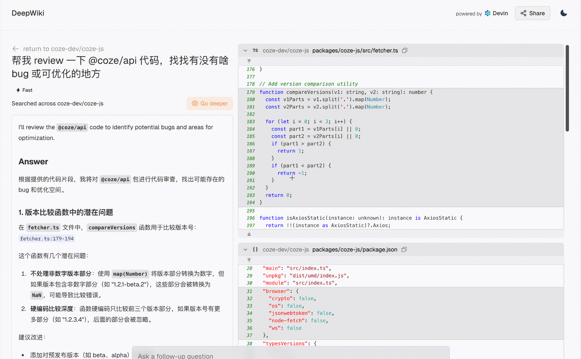Expand lines above package.json line 28
Viewport: 581px width, 359px height.
tap(249, 260)
